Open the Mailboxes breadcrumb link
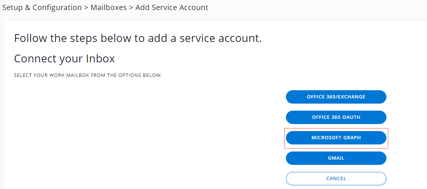The width and height of the screenshot is (427, 189). (x=108, y=7)
